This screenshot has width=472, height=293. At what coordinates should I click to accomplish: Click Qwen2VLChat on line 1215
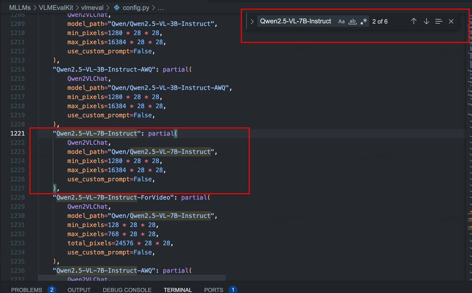pos(87,79)
